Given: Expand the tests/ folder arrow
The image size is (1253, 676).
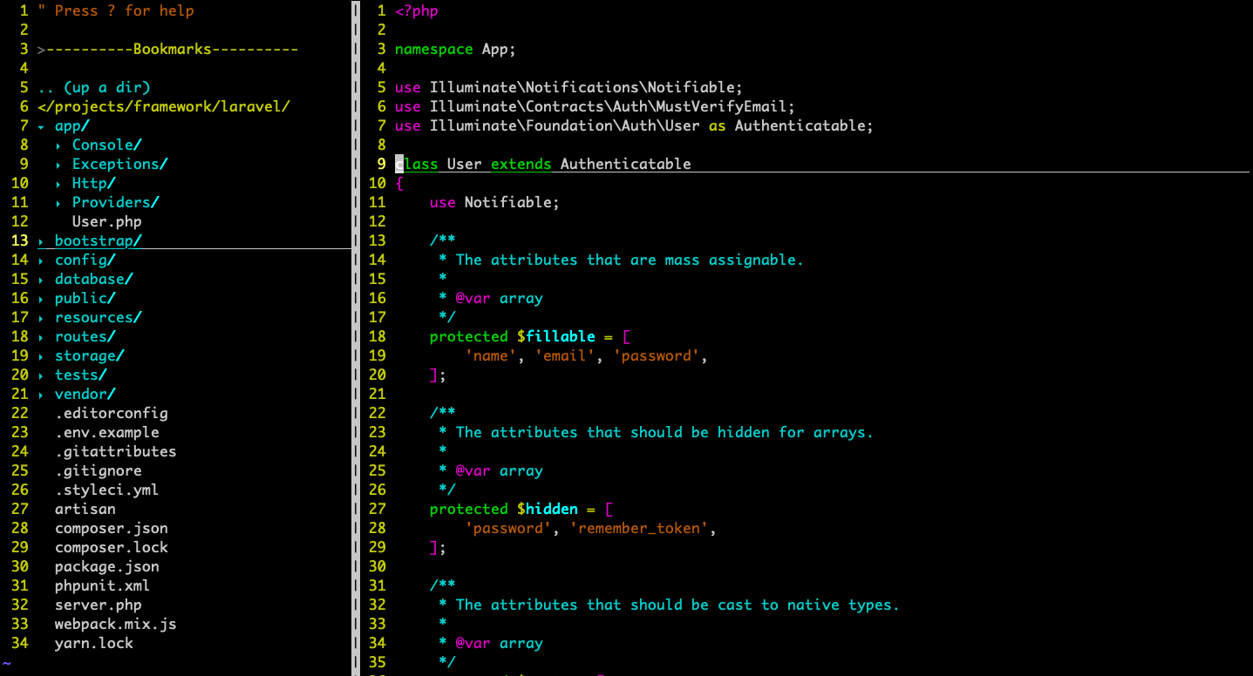Looking at the screenshot, I should [41, 375].
